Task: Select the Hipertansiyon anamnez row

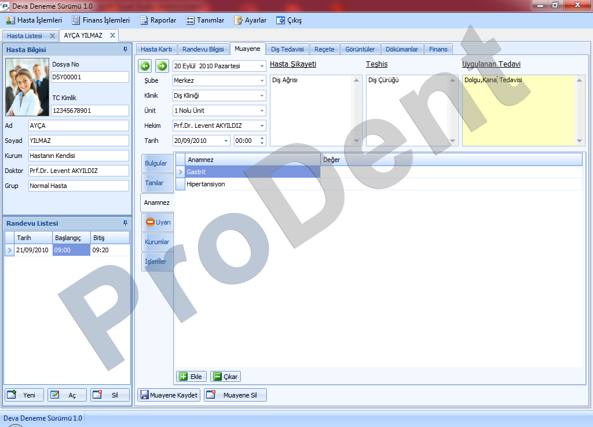Action: tap(379, 184)
